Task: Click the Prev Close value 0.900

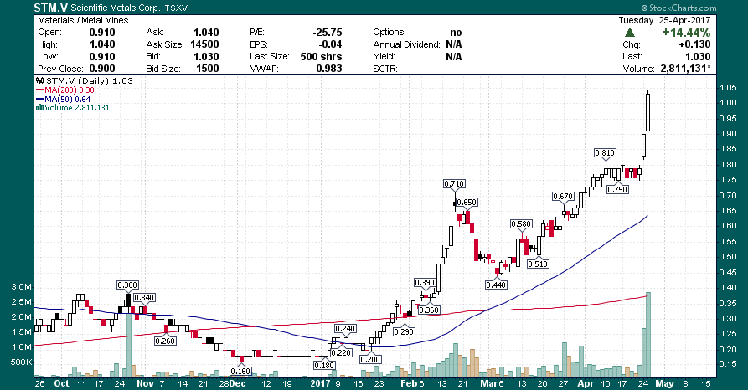Action: point(102,69)
